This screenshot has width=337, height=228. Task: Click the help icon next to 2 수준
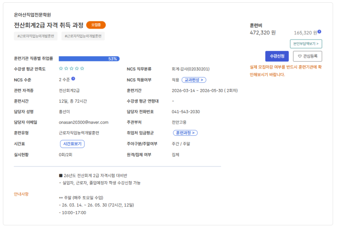[x=73, y=79]
